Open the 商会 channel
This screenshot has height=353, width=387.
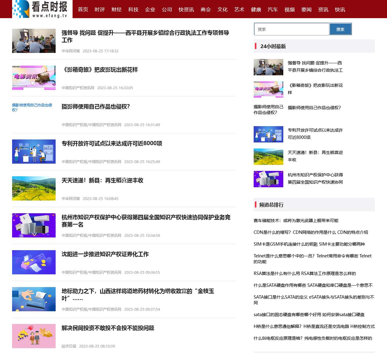point(206,10)
